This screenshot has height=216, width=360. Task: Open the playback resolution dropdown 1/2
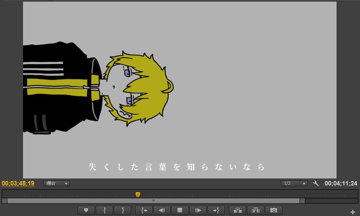(x=294, y=183)
